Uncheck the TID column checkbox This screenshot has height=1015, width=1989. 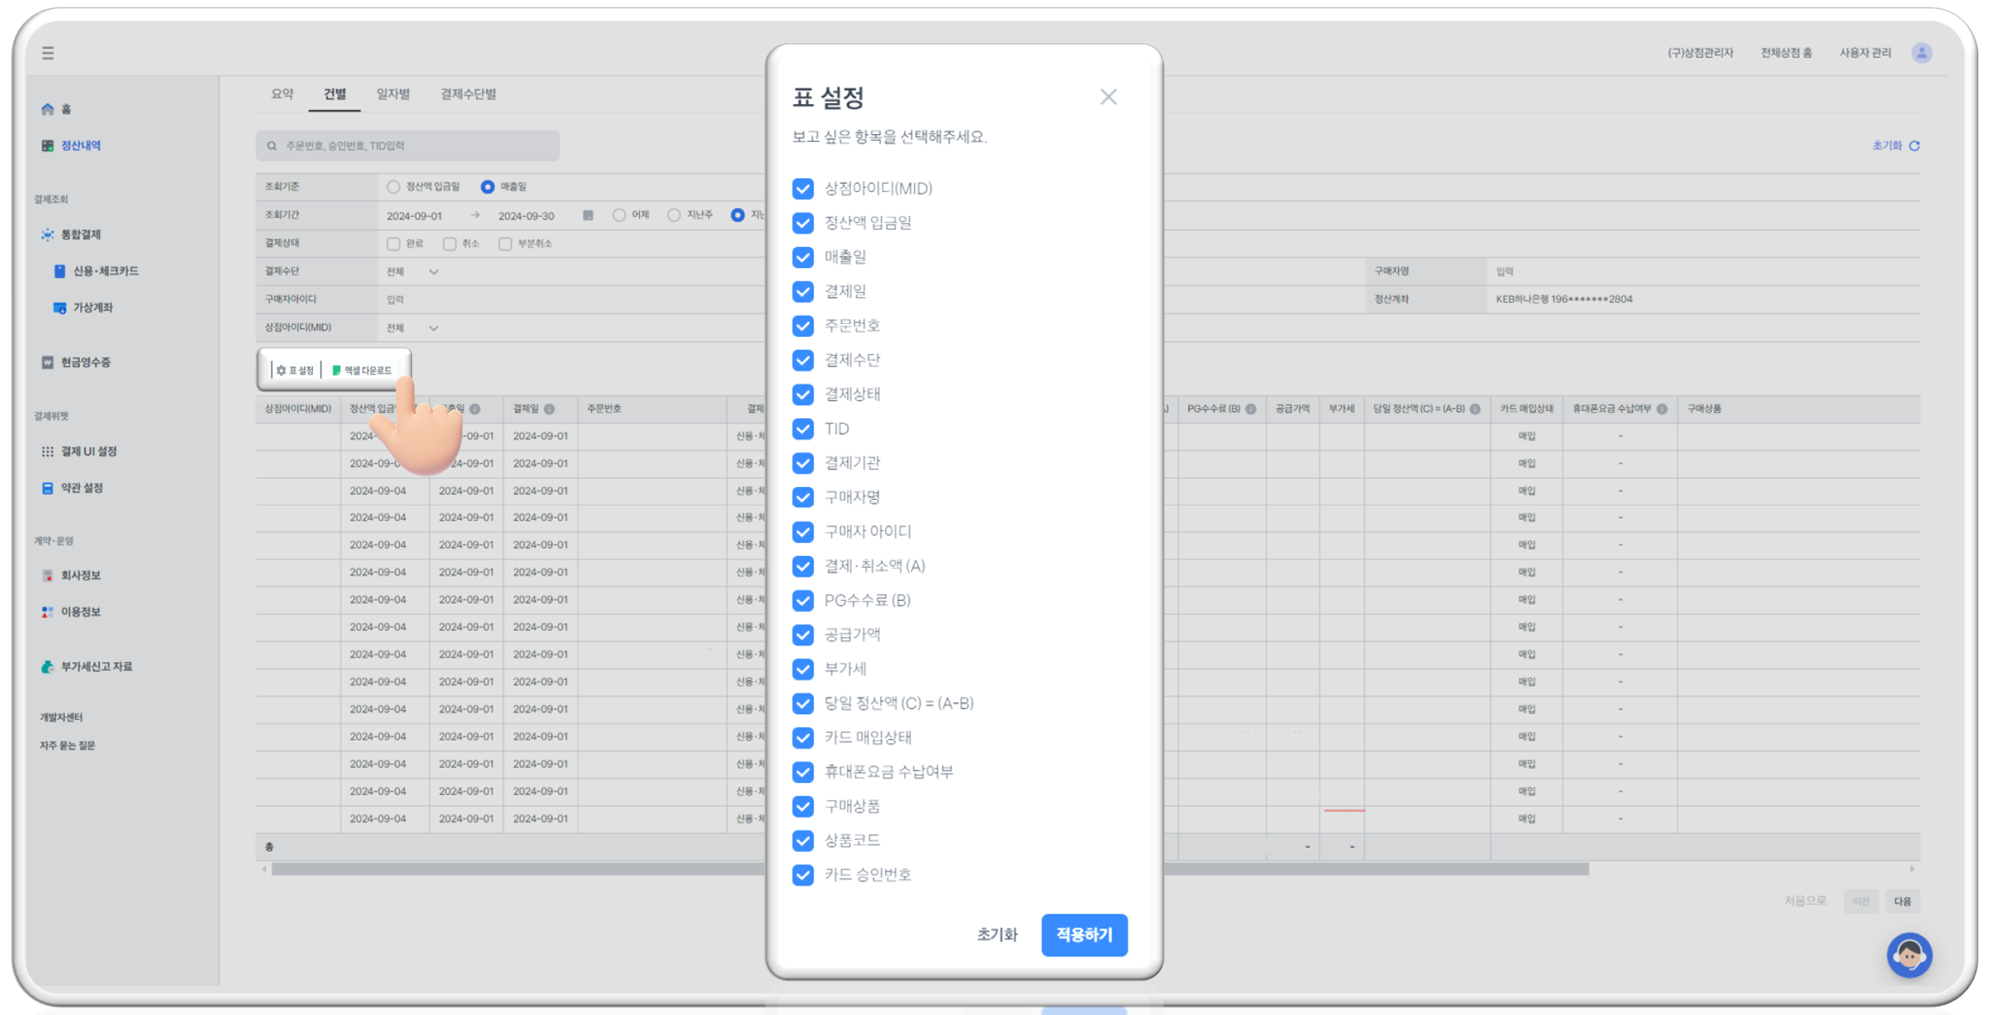803,429
